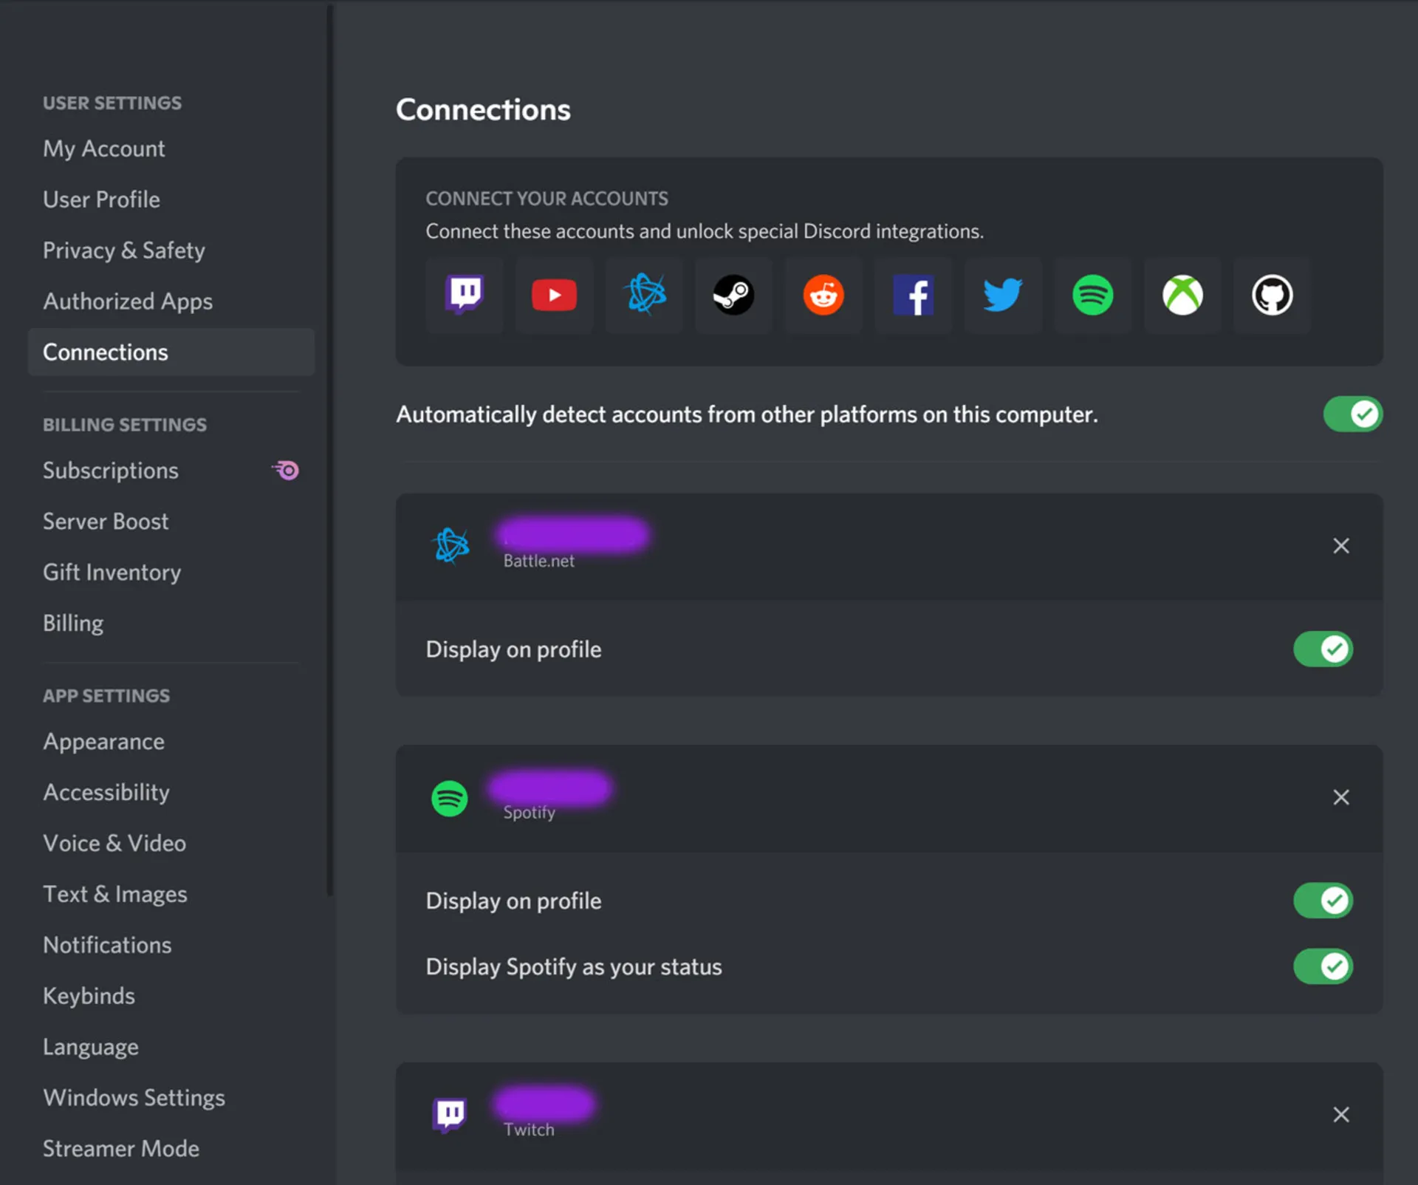Click the Steam connection icon
This screenshot has height=1185, width=1418.
pyautogui.click(x=733, y=295)
